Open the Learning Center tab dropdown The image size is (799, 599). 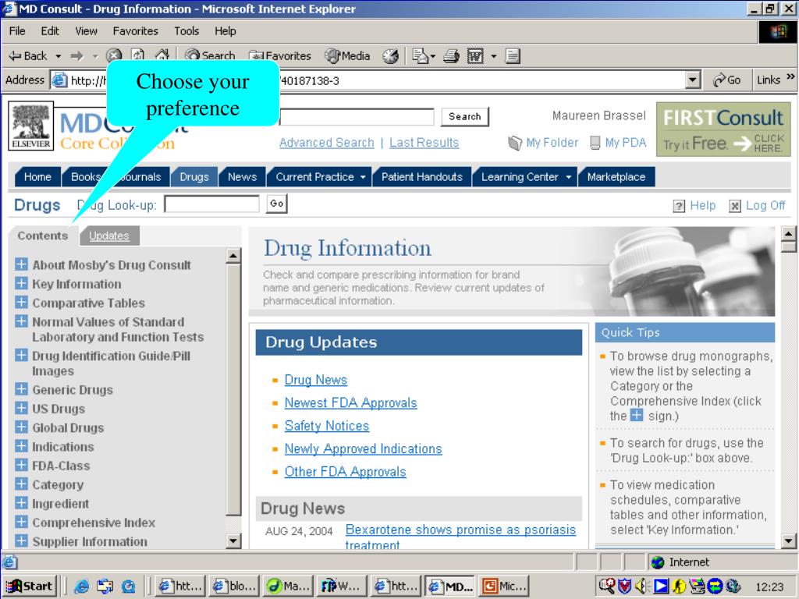(569, 177)
